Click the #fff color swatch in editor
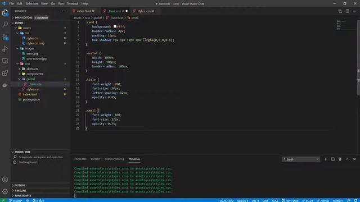This screenshot has width=360, height=202. click(115, 26)
